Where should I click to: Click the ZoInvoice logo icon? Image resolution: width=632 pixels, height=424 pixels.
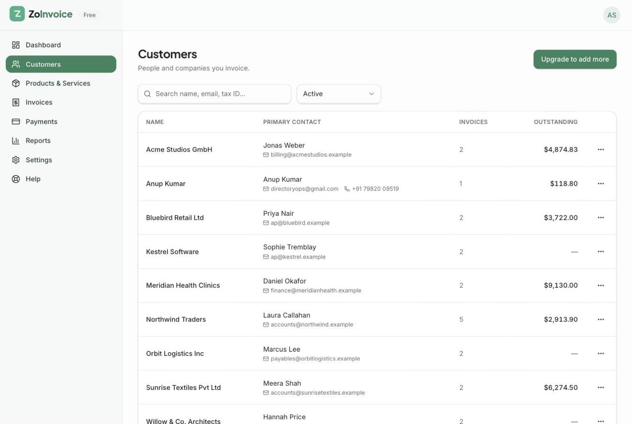pos(17,14)
